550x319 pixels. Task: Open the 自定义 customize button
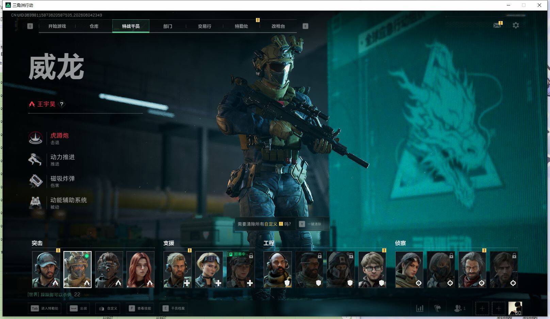(x=108, y=308)
